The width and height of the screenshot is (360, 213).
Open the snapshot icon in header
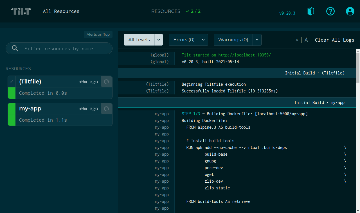tap(310, 12)
